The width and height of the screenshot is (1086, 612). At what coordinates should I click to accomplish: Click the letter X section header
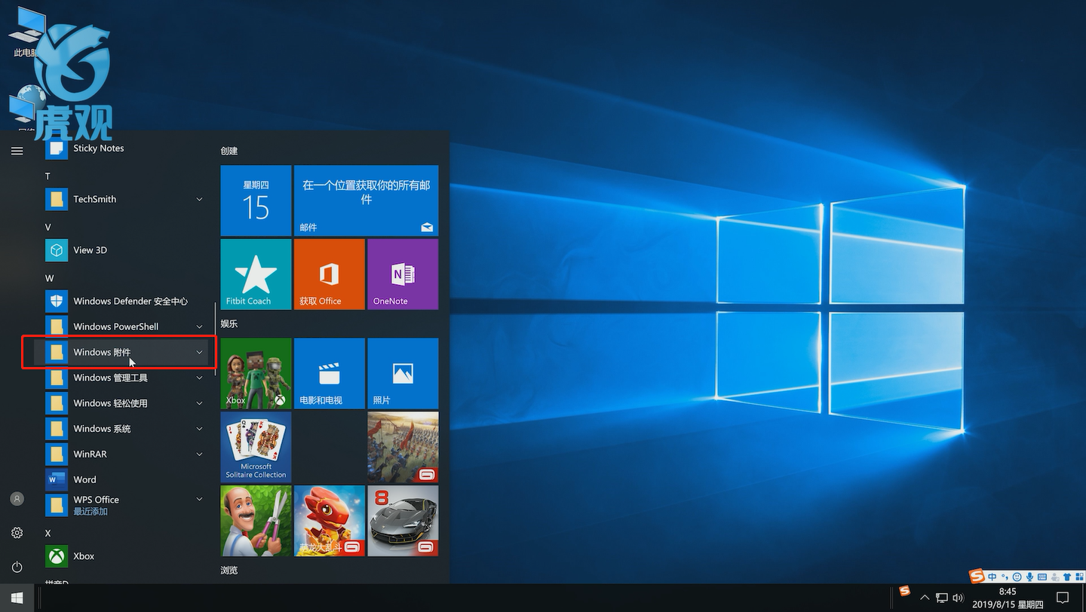[48, 534]
